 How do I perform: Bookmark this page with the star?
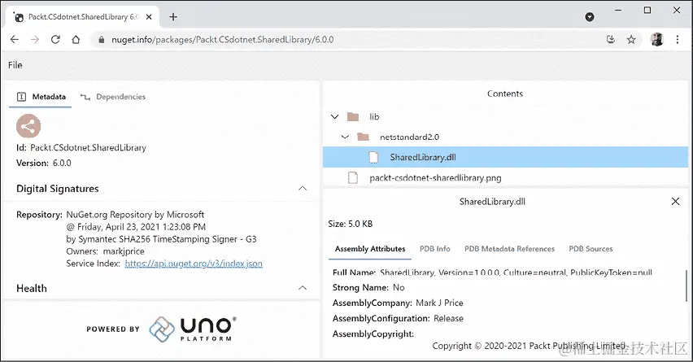click(631, 39)
